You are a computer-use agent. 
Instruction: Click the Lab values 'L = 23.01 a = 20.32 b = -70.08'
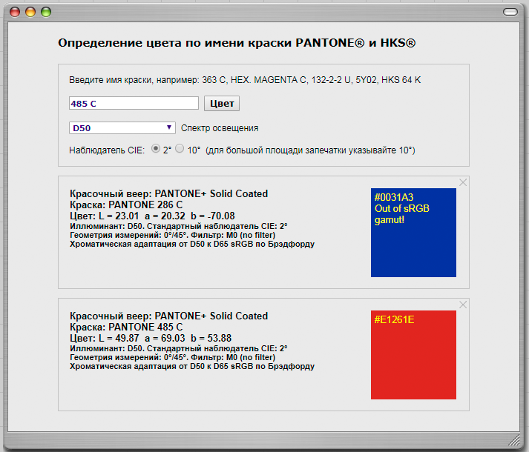click(167, 216)
